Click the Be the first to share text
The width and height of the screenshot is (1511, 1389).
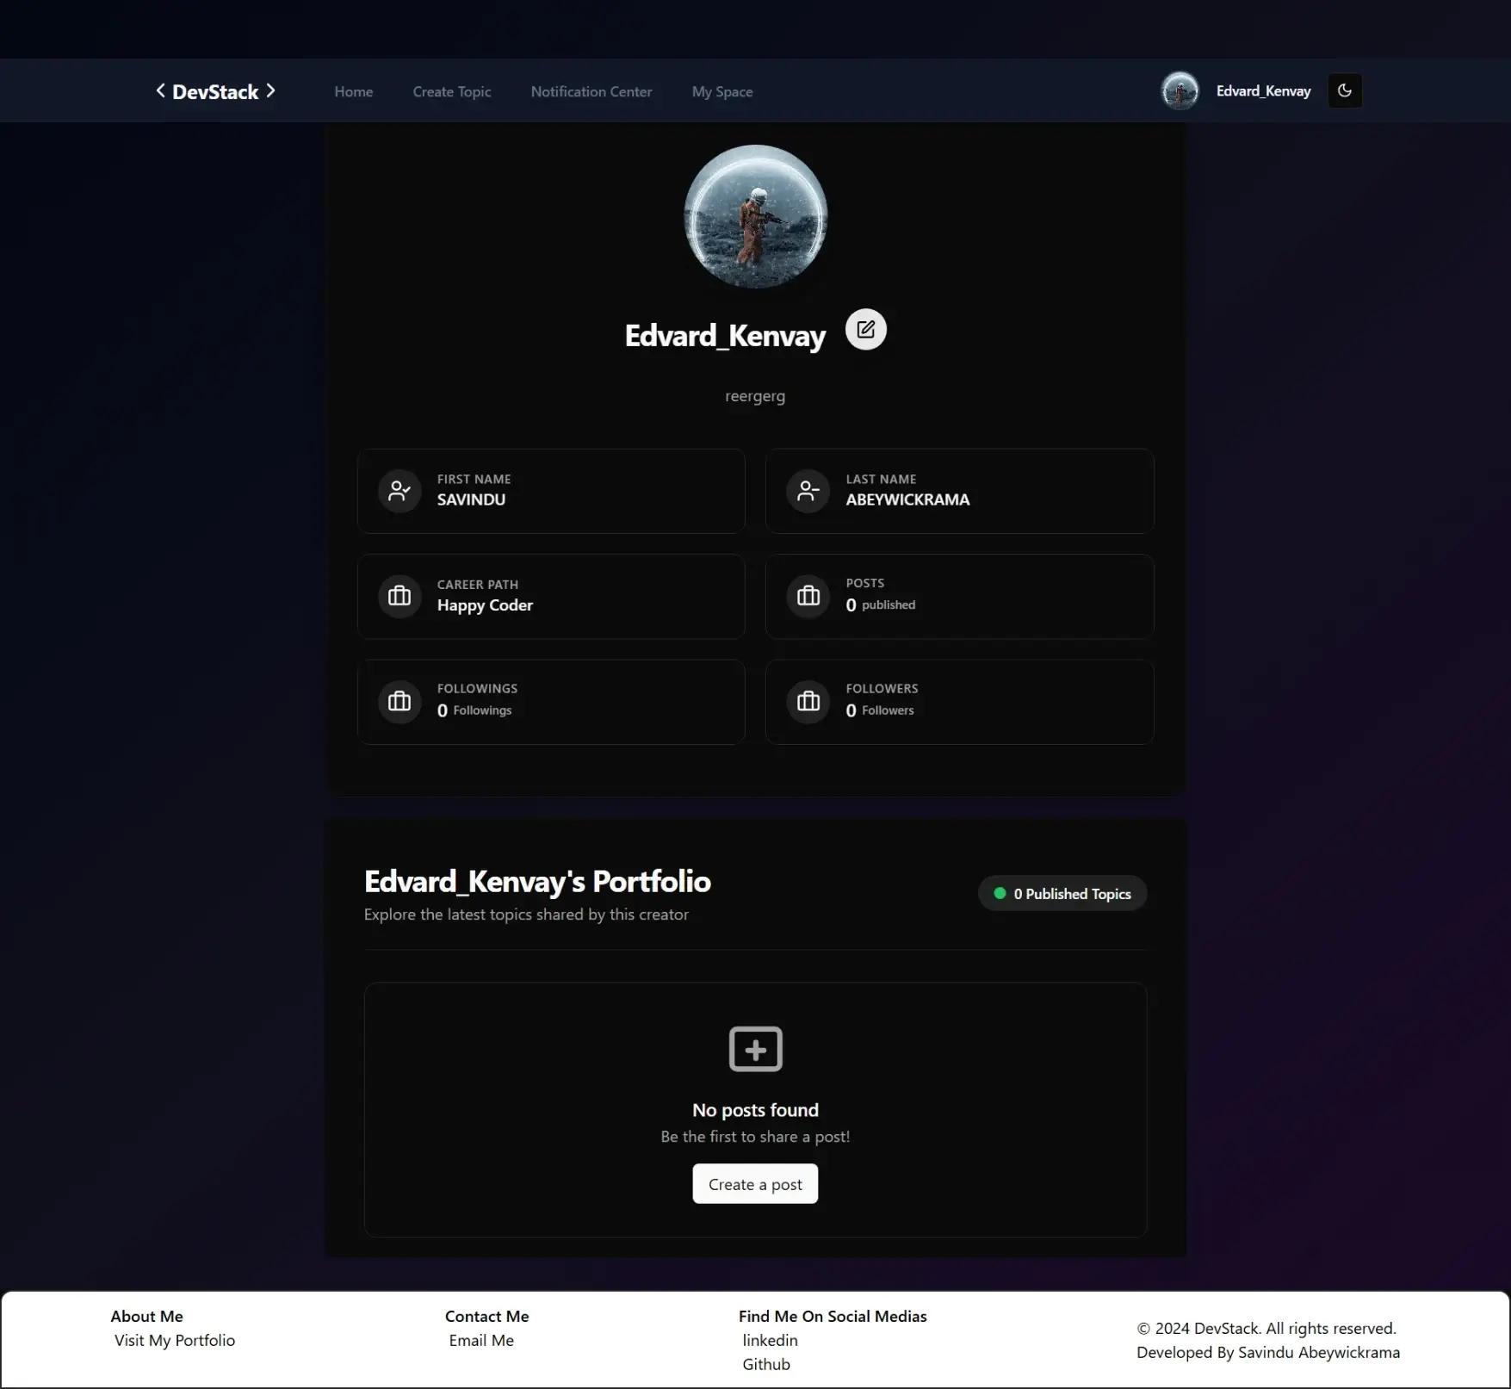pos(755,1137)
